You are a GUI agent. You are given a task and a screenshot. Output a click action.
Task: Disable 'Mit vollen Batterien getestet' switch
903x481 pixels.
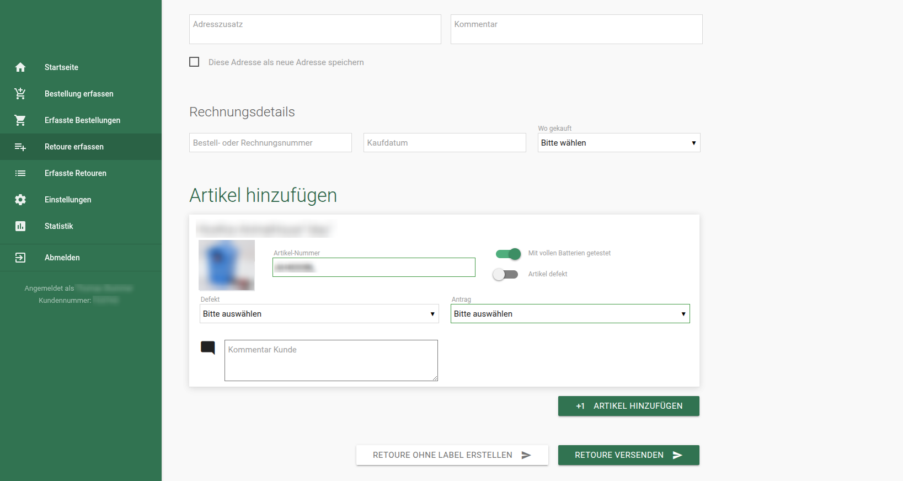coord(508,254)
